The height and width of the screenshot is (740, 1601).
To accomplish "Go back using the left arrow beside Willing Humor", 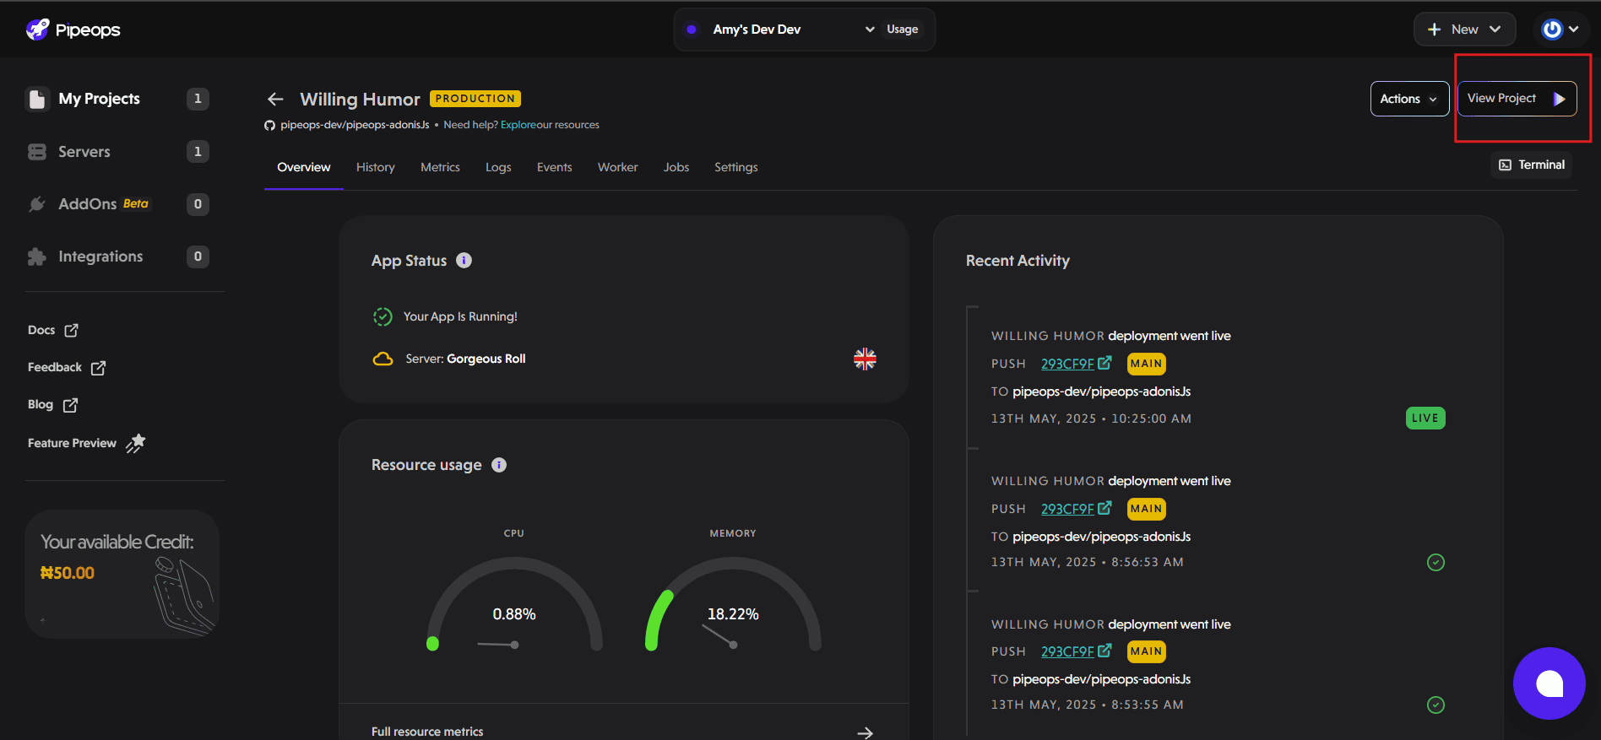I will 275,100.
